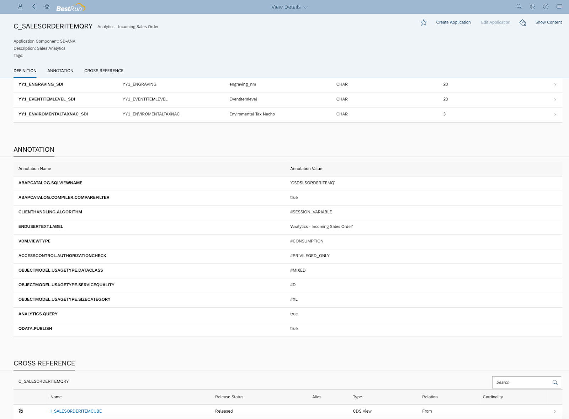Expand the I_SALESORDERITEMCUBE row chevron
The image size is (569, 419).
tap(555, 411)
